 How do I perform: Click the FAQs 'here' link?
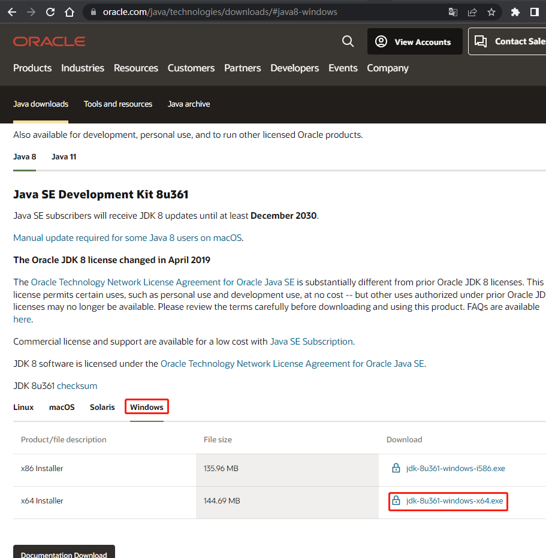pyautogui.click(x=22, y=319)
